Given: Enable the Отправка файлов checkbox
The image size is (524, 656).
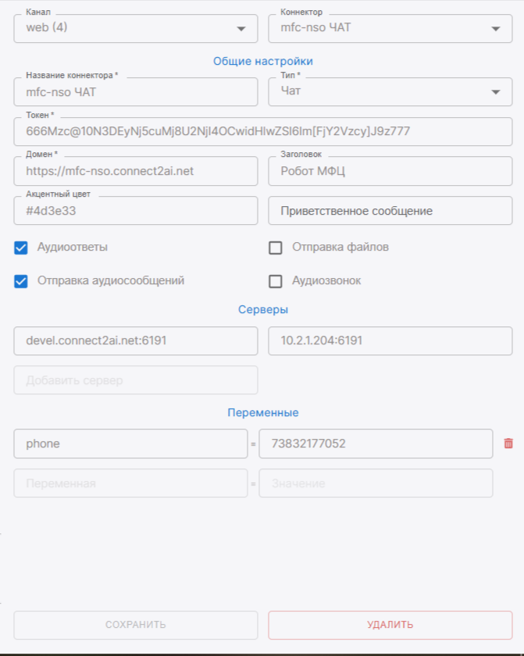Looking at the screenshot, I should (x=275, y=248).
